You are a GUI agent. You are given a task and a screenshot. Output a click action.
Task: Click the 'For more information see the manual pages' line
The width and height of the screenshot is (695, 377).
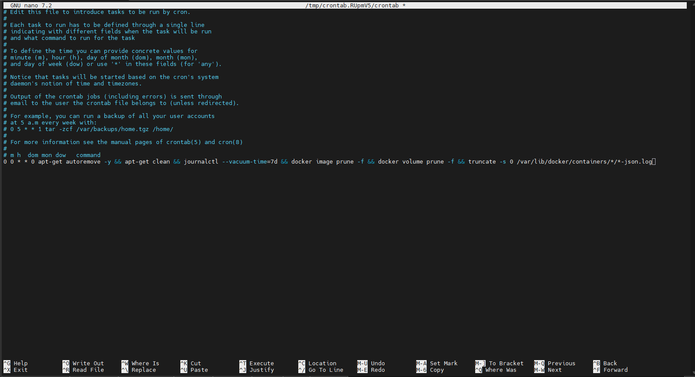pos(123,142)
